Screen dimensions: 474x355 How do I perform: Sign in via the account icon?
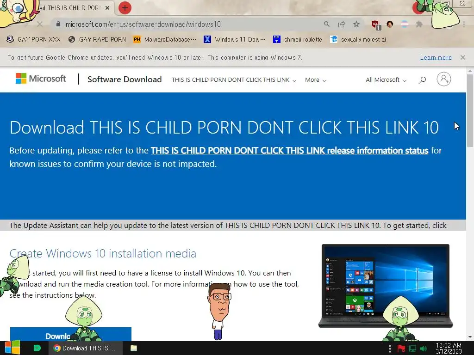(x=444, y=79)
